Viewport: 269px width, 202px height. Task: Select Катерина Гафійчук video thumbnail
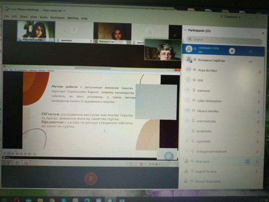pyautogui.click(x=36, y=31)
